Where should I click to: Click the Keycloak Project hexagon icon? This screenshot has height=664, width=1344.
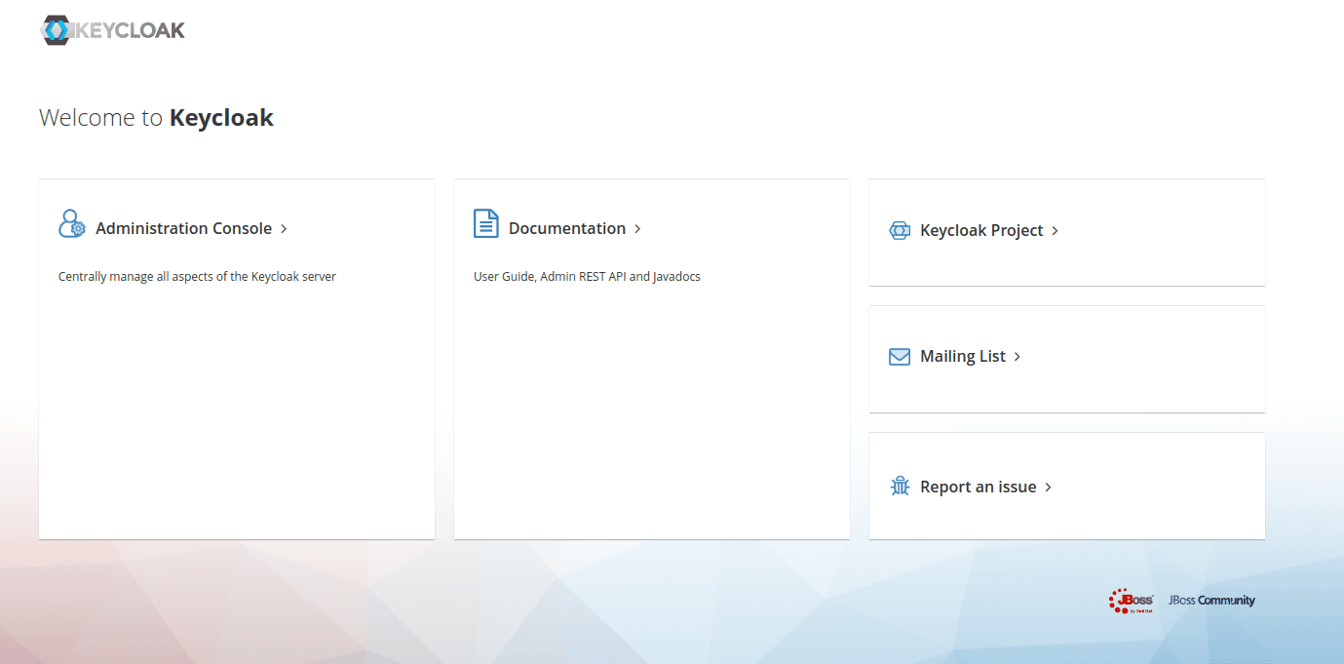(x=899, y=231)
